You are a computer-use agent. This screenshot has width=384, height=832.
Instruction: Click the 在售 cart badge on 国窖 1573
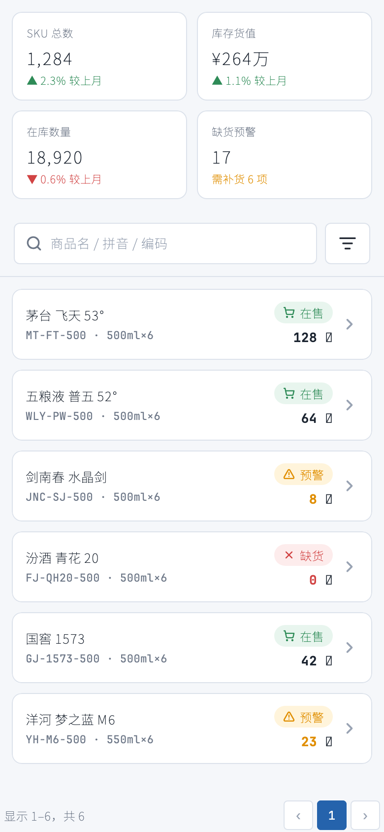[303, 636]
